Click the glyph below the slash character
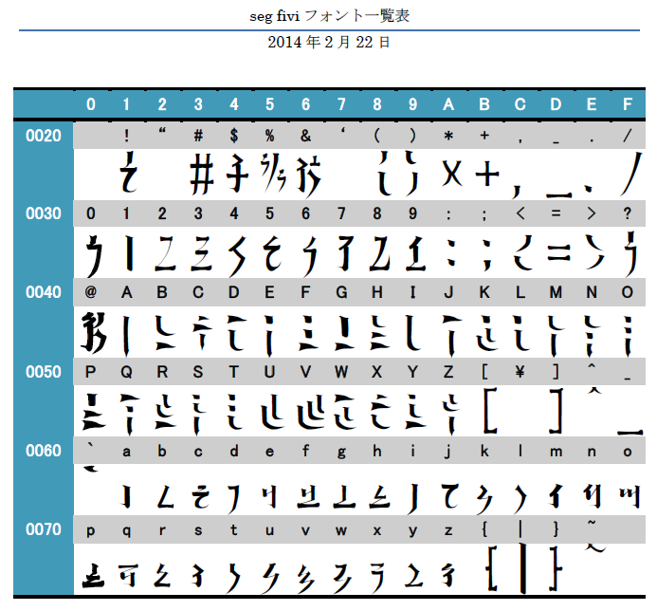 (x=631, y=174)
